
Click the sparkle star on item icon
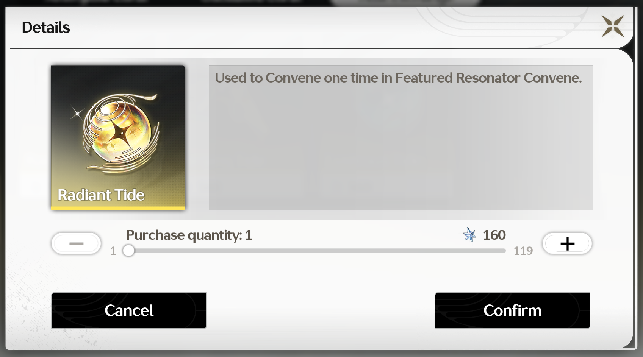(x=77, y=113)
